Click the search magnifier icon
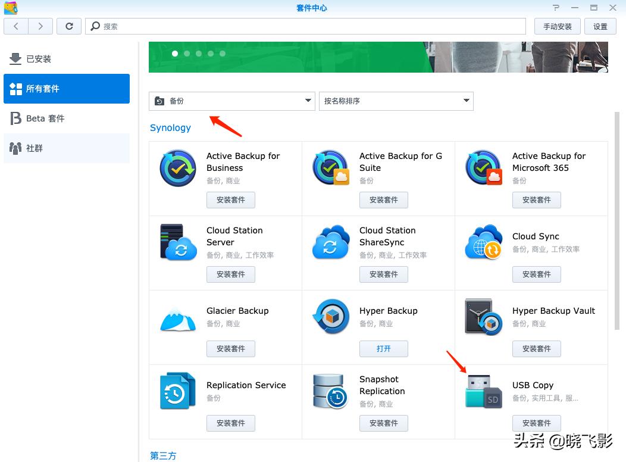 tap(96, 26)
